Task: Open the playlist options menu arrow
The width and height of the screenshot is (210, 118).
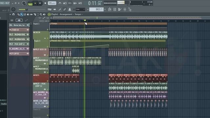Action: (x=10, y=14)
